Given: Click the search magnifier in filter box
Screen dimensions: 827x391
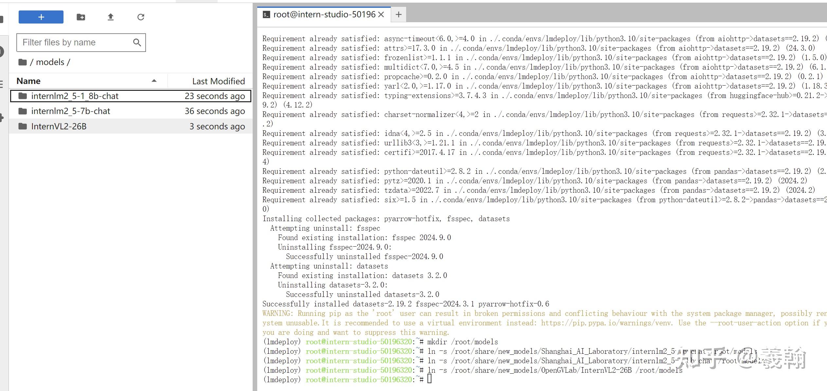Looking at the screenshot, I should point(137,42).
